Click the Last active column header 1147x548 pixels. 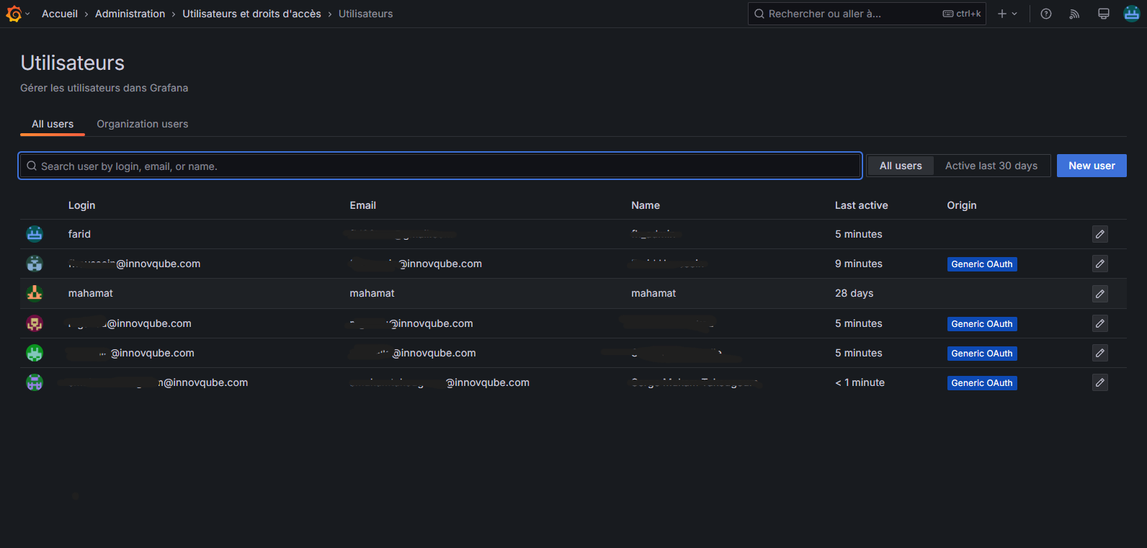click(861, 205)
